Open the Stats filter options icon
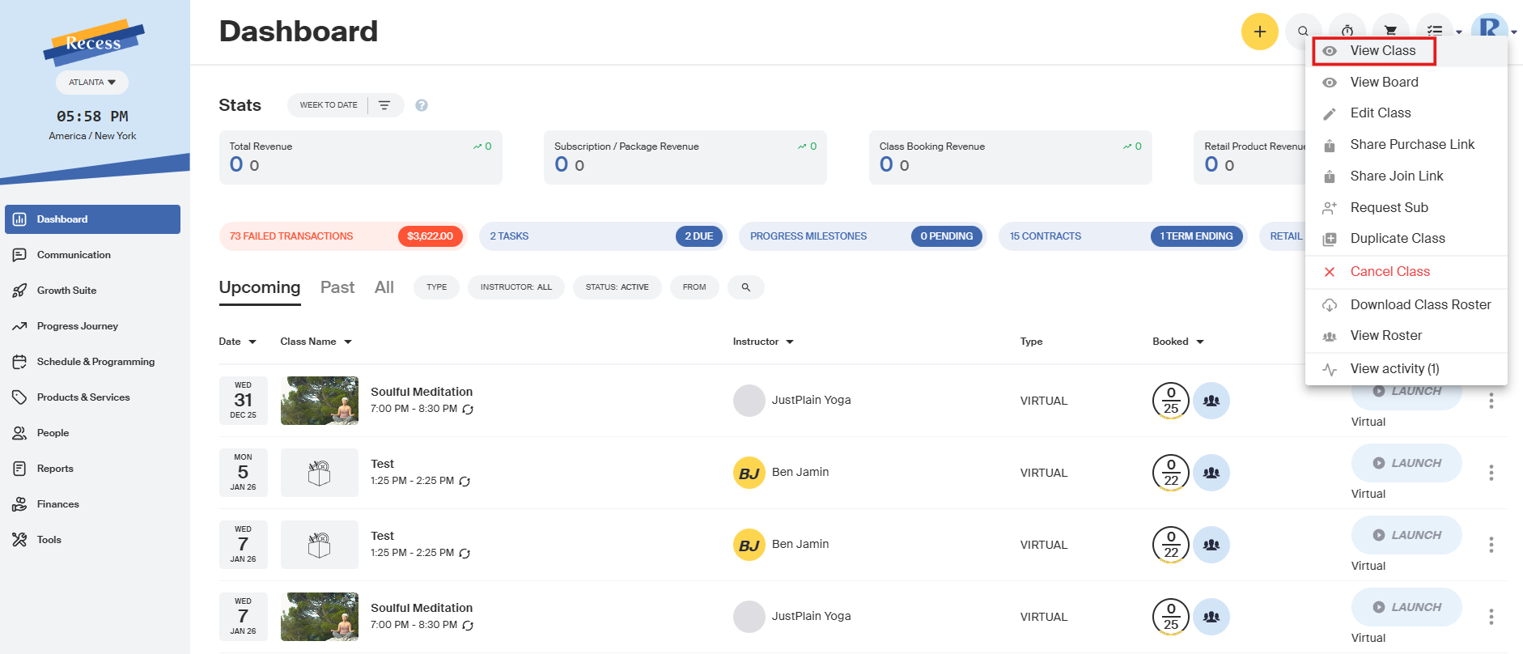This screenshot has width=1523, height=654. (384, 105)
